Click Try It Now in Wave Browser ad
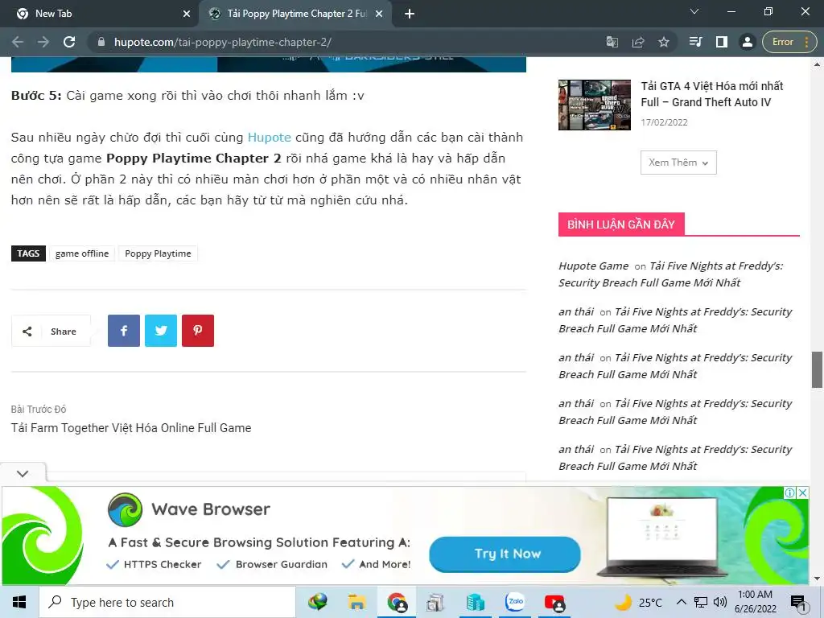This screenshot has width=824, height=618. [x=505, y=554]
